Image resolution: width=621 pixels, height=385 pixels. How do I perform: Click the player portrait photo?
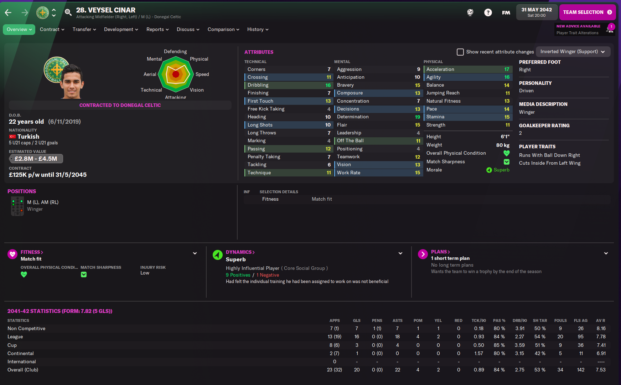pyautogui.click(x=72, y=81)
